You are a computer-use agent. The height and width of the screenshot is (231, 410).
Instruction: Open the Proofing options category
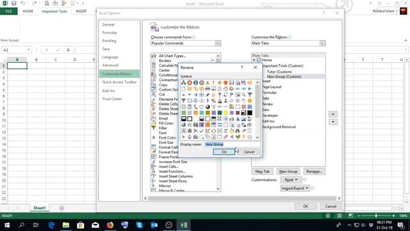click(109, 40)
